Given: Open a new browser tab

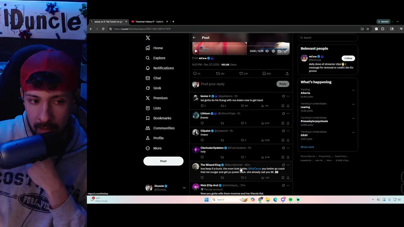Looking at the screenshot, I should tap(173, 22).
